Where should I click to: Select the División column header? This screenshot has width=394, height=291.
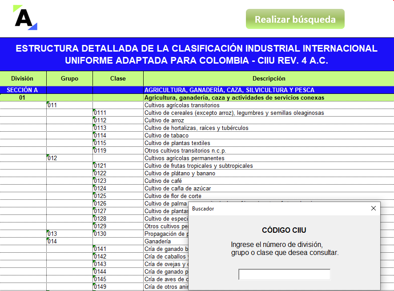point(23,78)
